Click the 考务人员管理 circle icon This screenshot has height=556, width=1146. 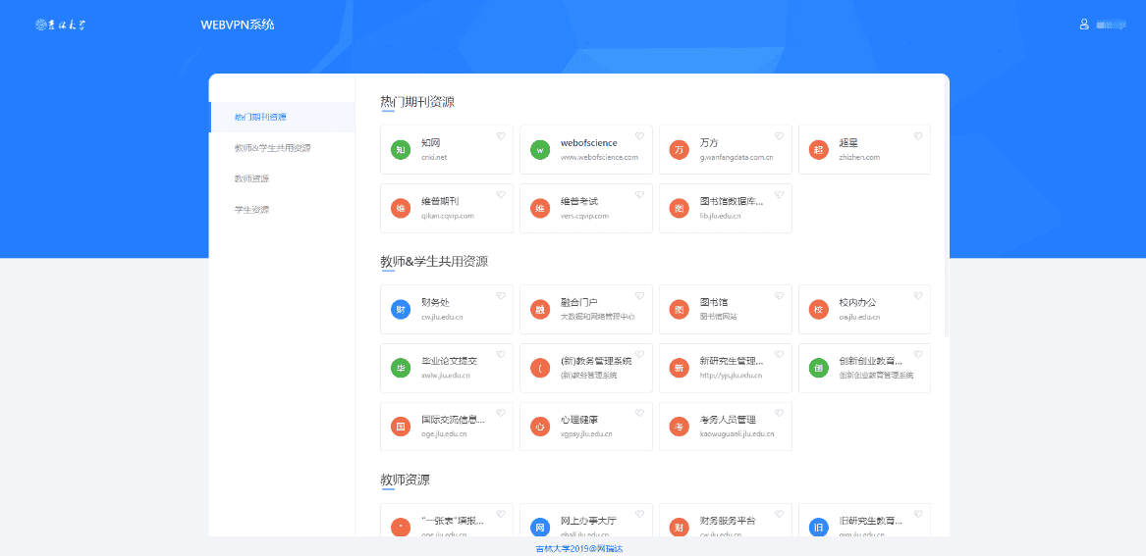[x=679, y=427]
